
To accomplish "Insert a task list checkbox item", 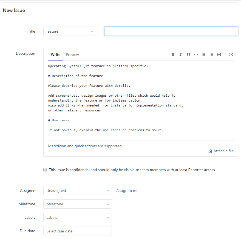I will (x=219, y=54).
